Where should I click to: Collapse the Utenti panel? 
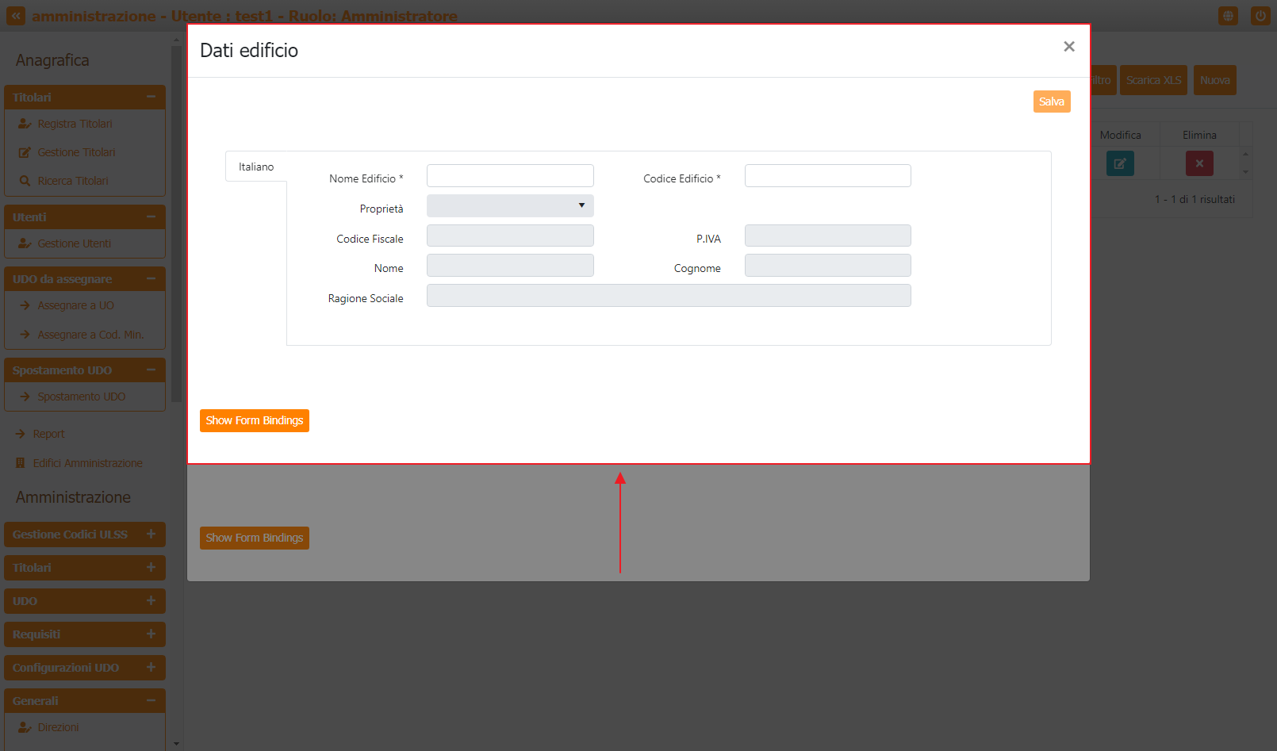151,216
